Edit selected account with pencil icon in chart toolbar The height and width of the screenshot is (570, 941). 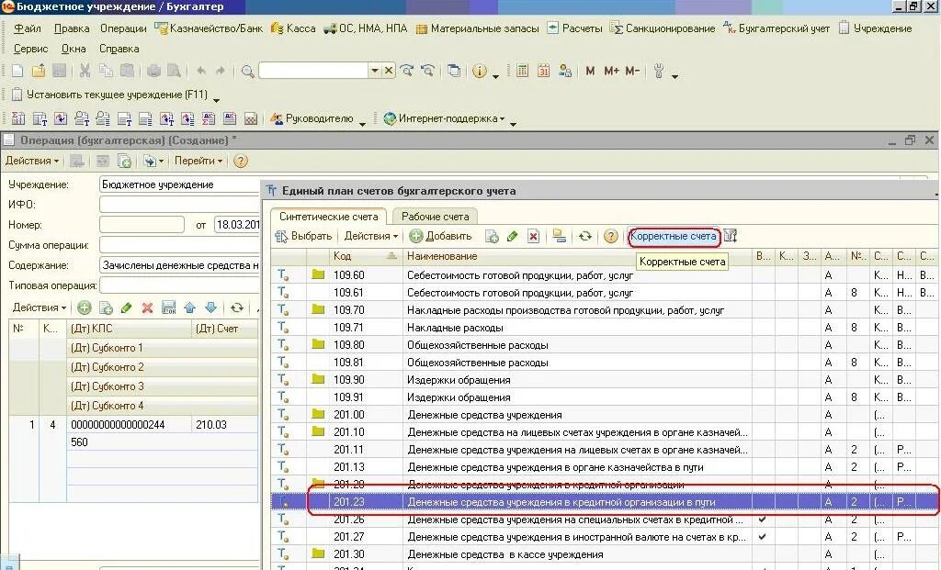point(512,236)
